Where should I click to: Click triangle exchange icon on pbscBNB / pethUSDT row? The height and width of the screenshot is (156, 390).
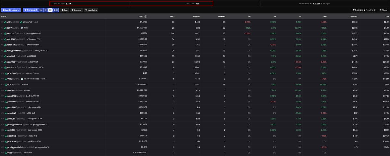(5, 56)
